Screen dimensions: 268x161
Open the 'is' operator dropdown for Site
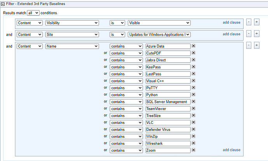117,34
